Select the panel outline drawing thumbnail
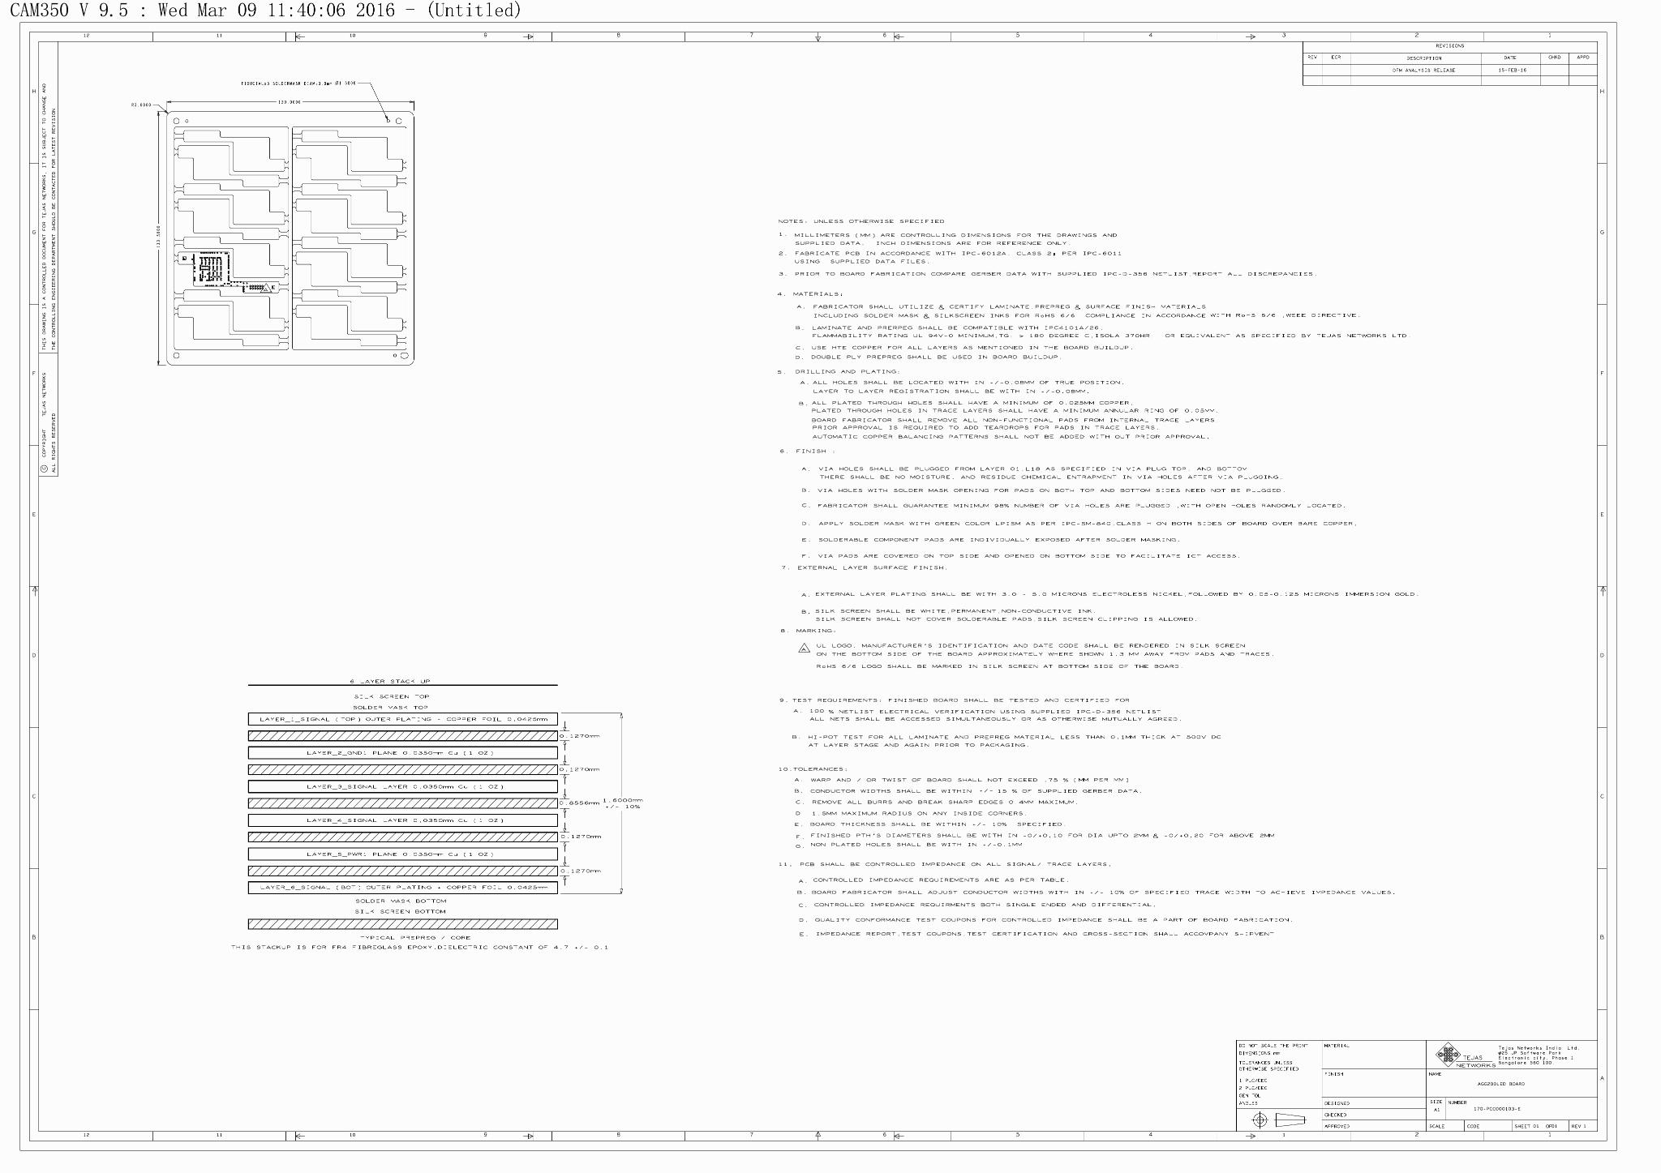Image resolution: width=1661 pixels, height=1173 pixels. click(x=290, y=239)
